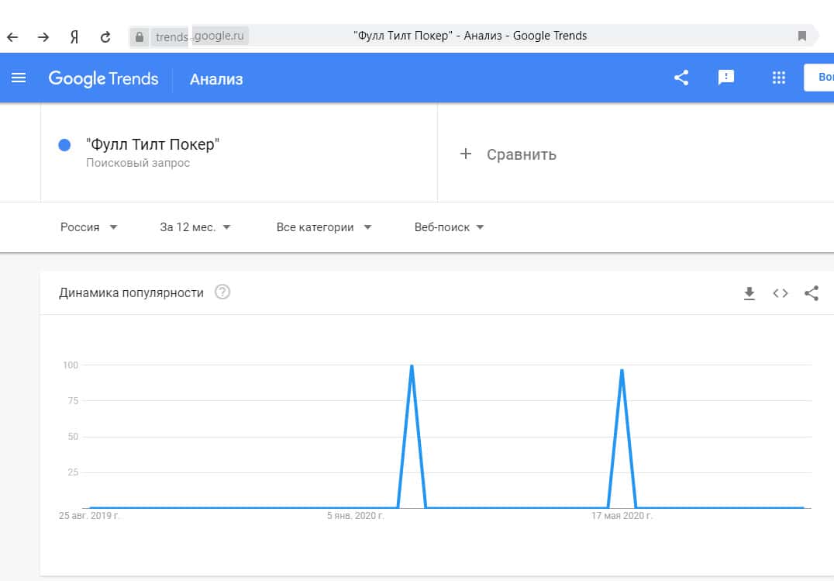Open the send feedback icon
The height and width of the screenshot is (581, 834).
point(726,78)
